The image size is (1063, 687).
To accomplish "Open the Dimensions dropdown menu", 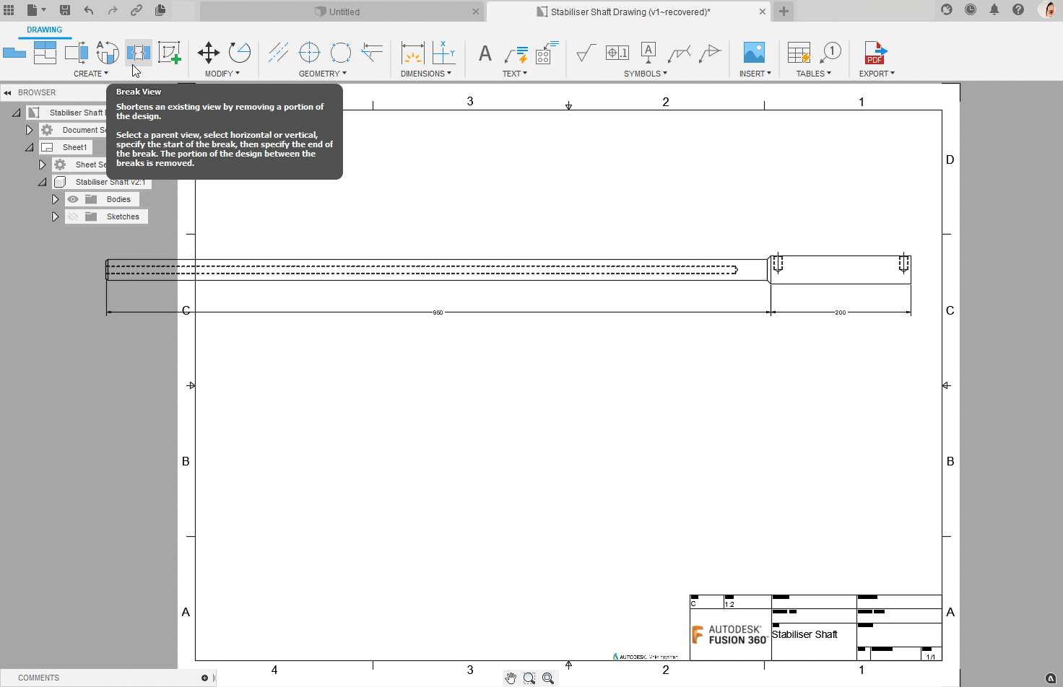I will point(425,74).
